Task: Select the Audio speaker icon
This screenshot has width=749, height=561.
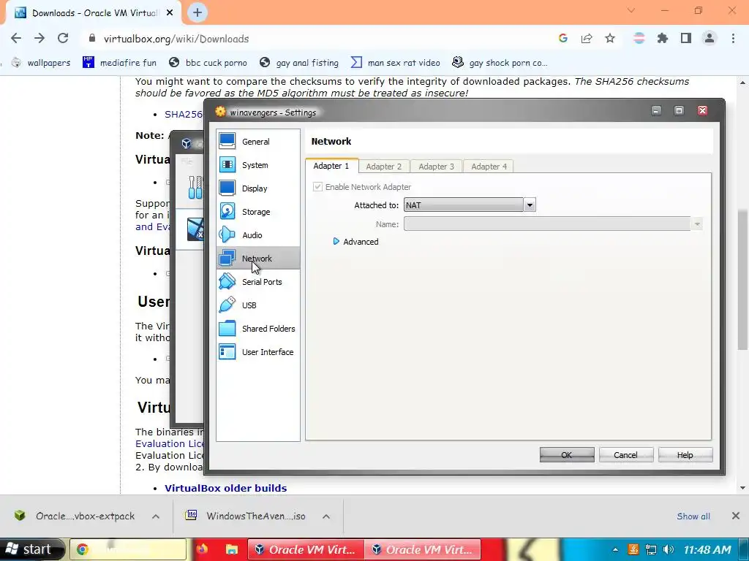Action: pos(227,234)
